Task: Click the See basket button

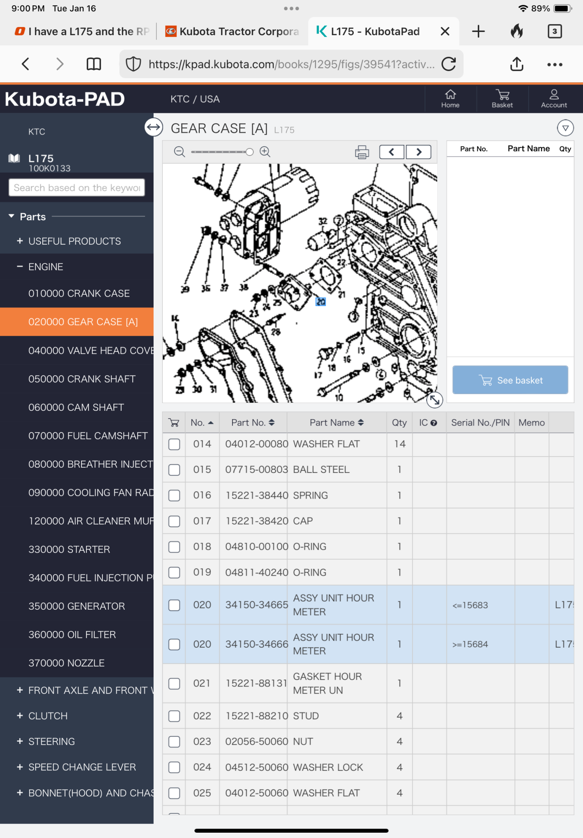Action: click(x=510, y=380)
